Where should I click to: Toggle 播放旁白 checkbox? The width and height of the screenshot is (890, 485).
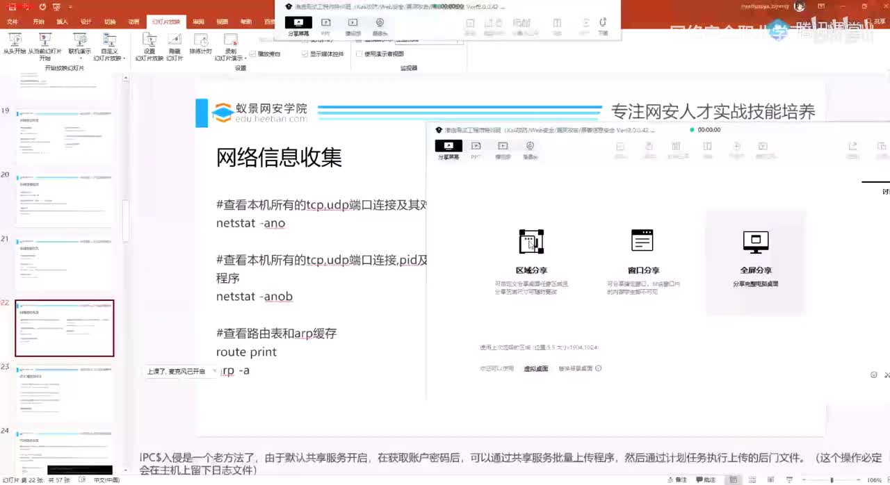(x=265, y=54)
